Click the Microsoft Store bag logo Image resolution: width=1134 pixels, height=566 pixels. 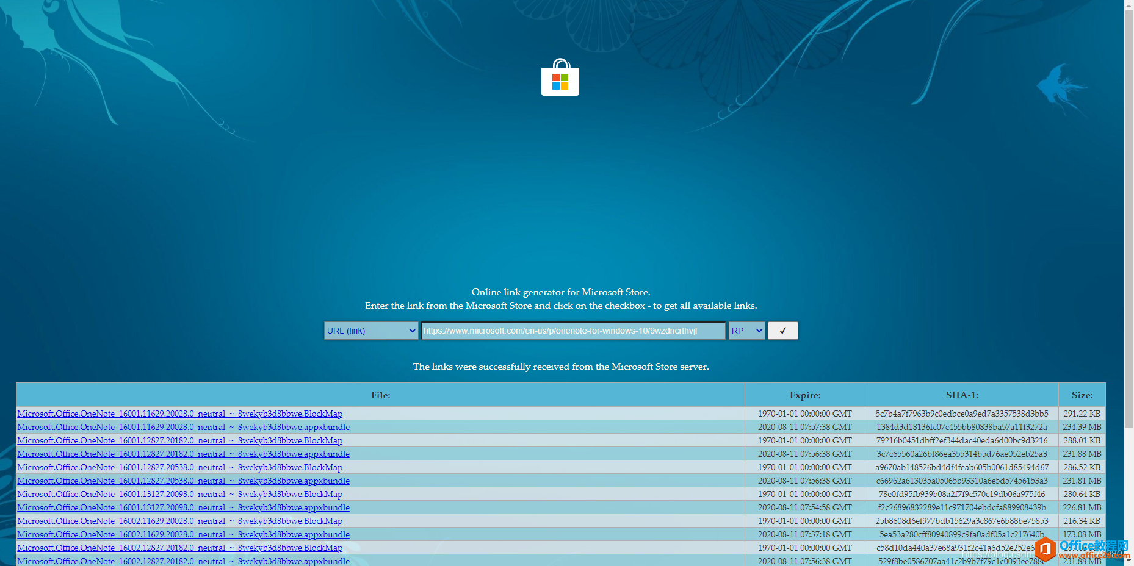560,77
